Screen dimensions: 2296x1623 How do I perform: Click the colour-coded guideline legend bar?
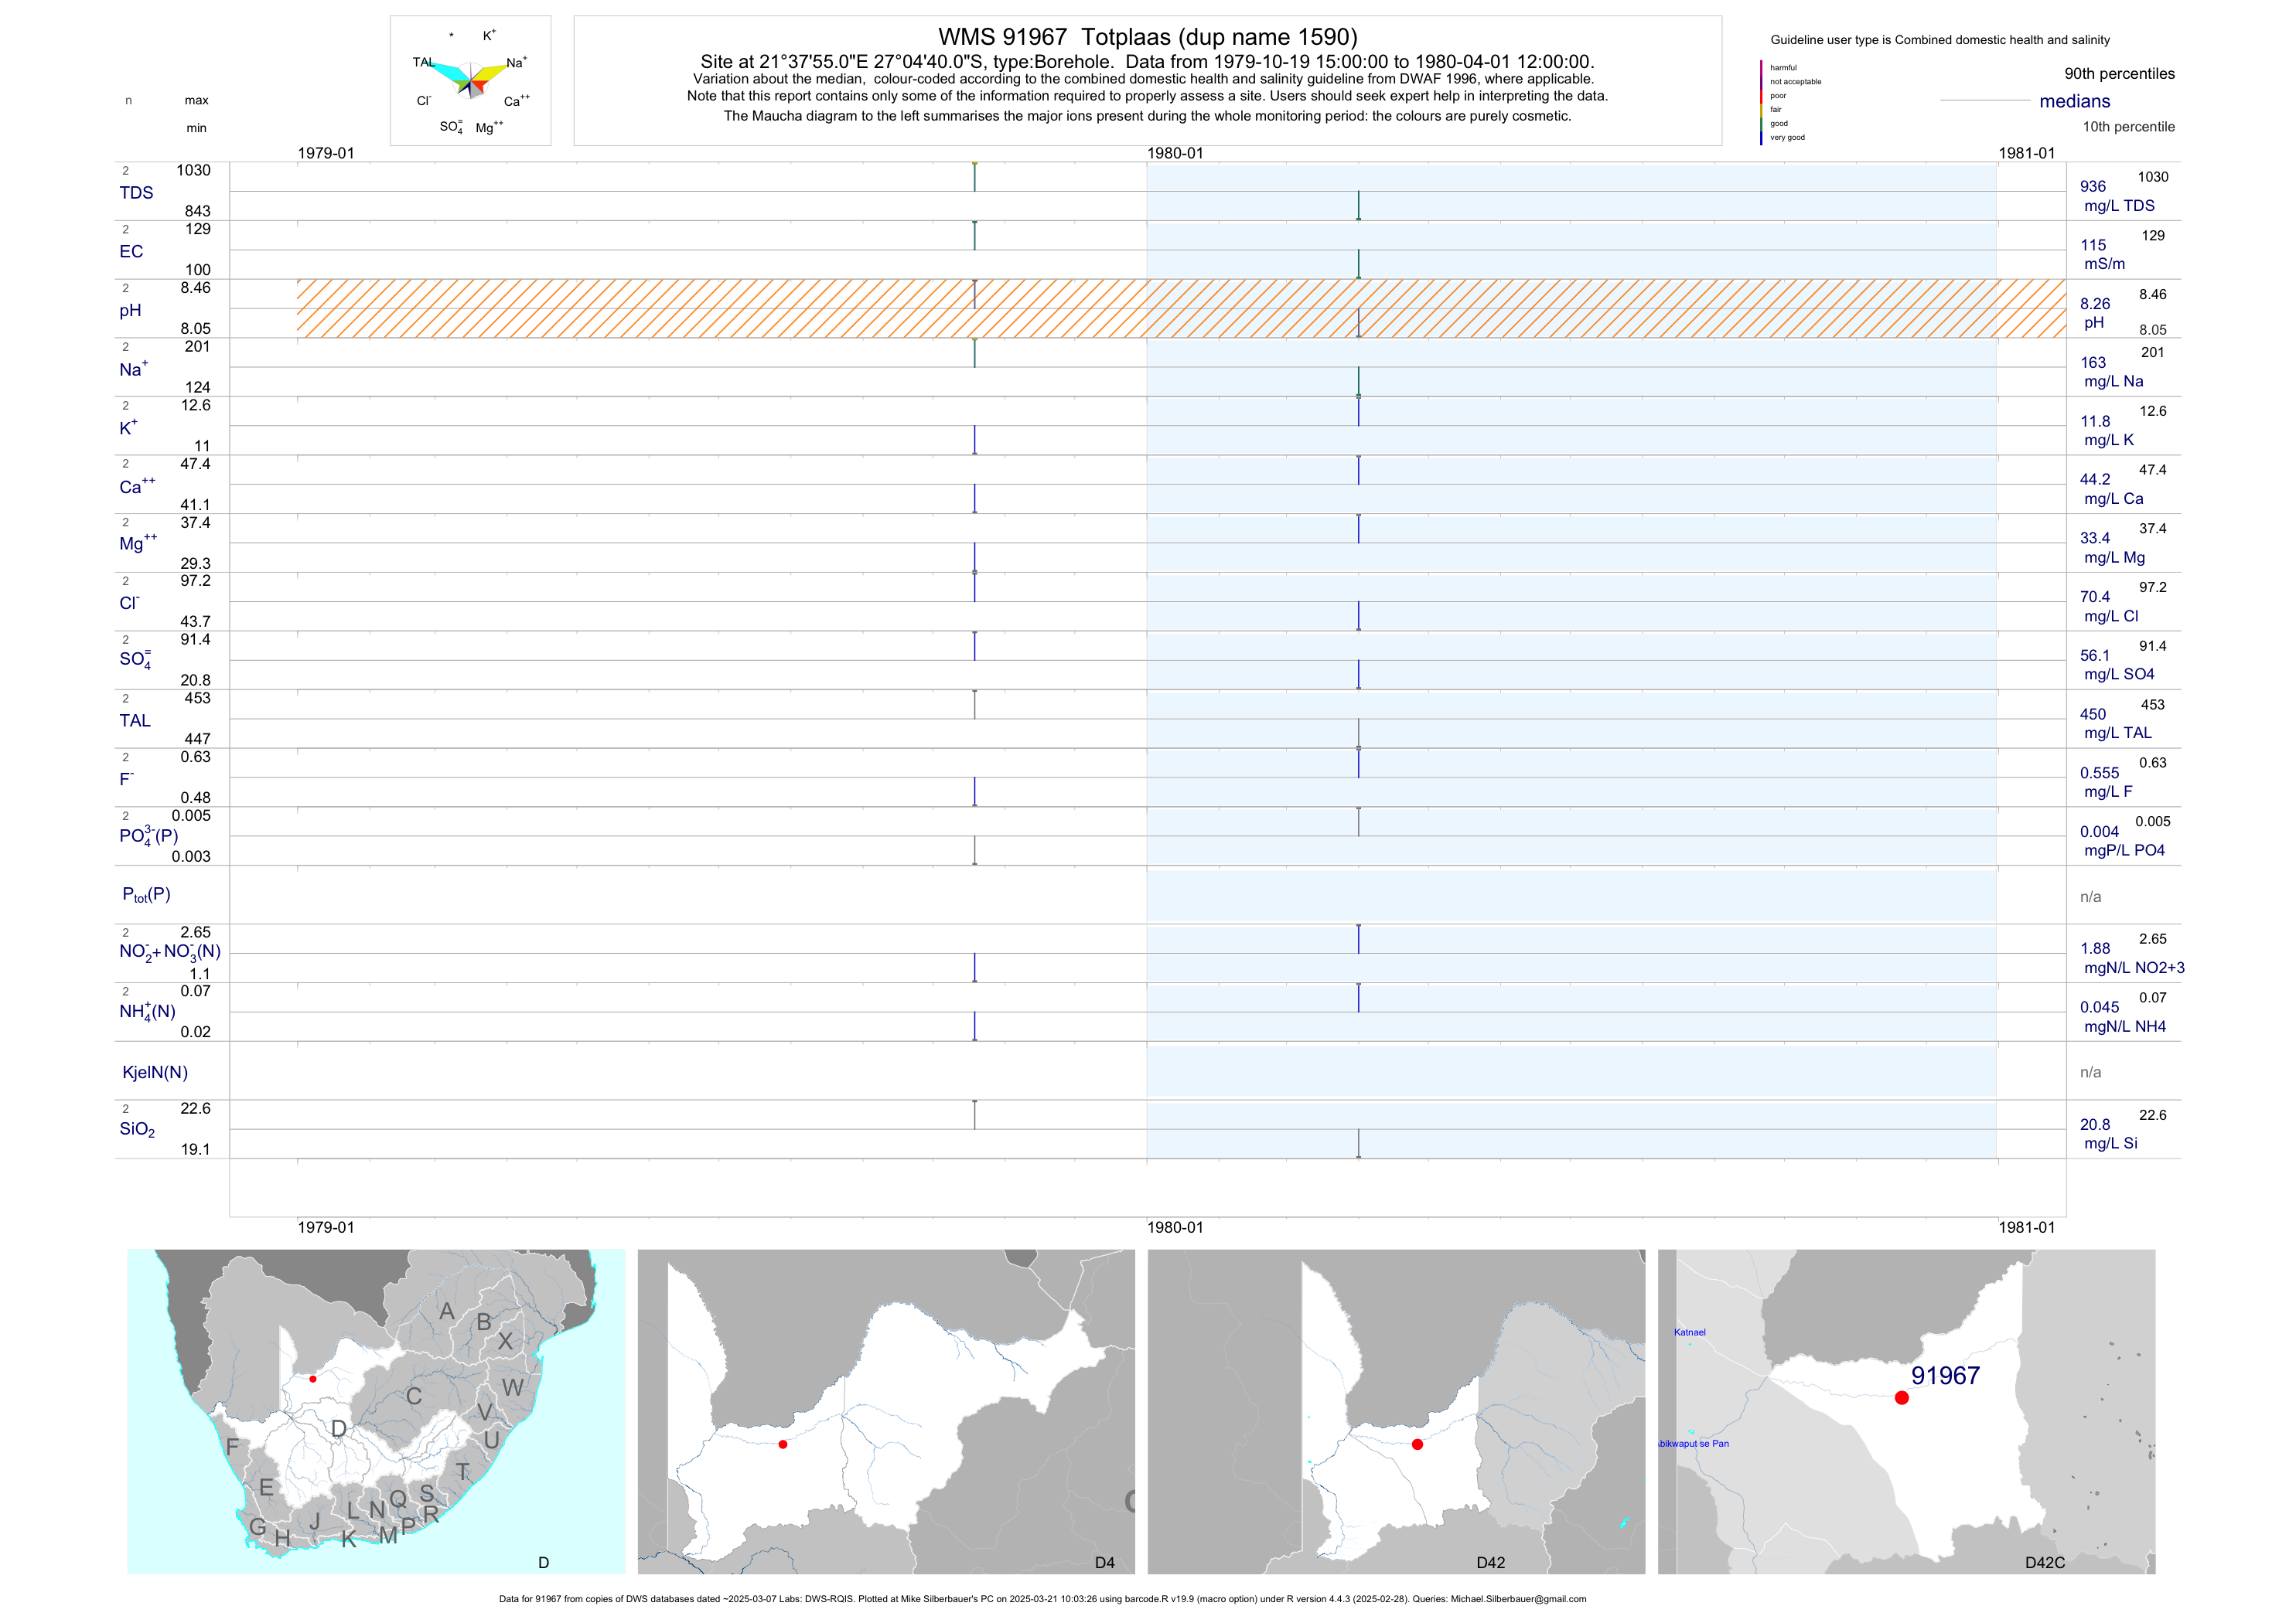pos(1761,103)
